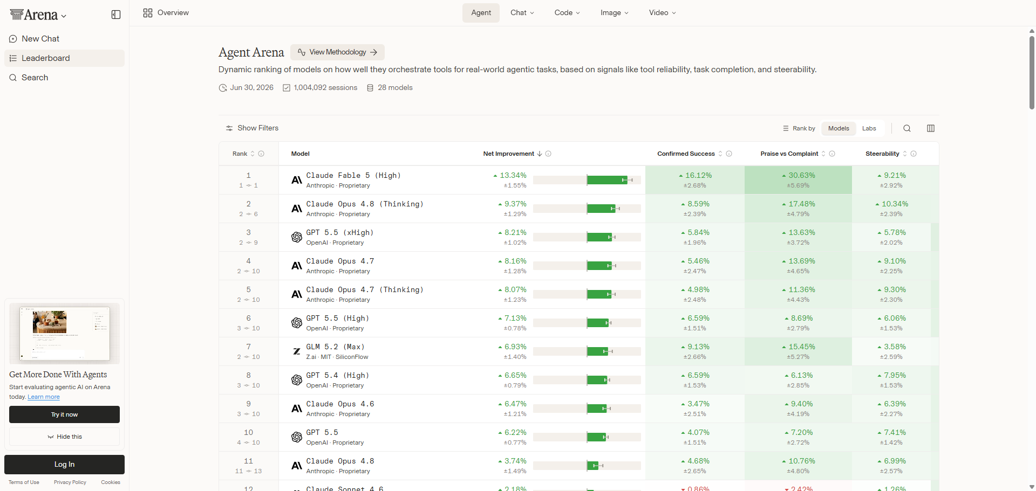Click the Claude Opus 4.7 model name
The width and height of the screenshot is (1036, 491).
(x=340, y=261)
